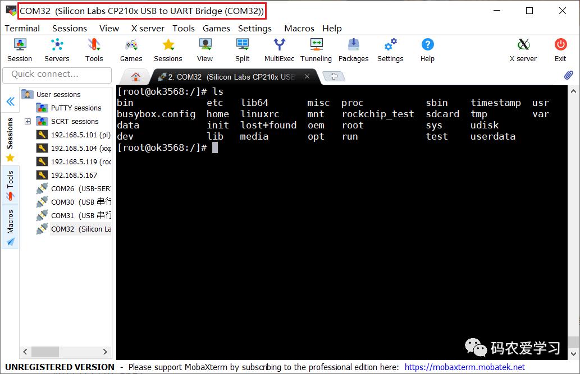Launch the Games toolbar icon
This screenshot has width=580, height=374.
(131, 50)
